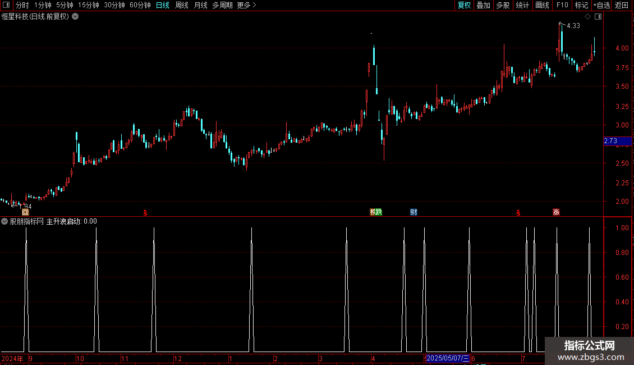Click the 叠加 overlay button
Screen dimensions: 634x365
click(x=483, y=5)
